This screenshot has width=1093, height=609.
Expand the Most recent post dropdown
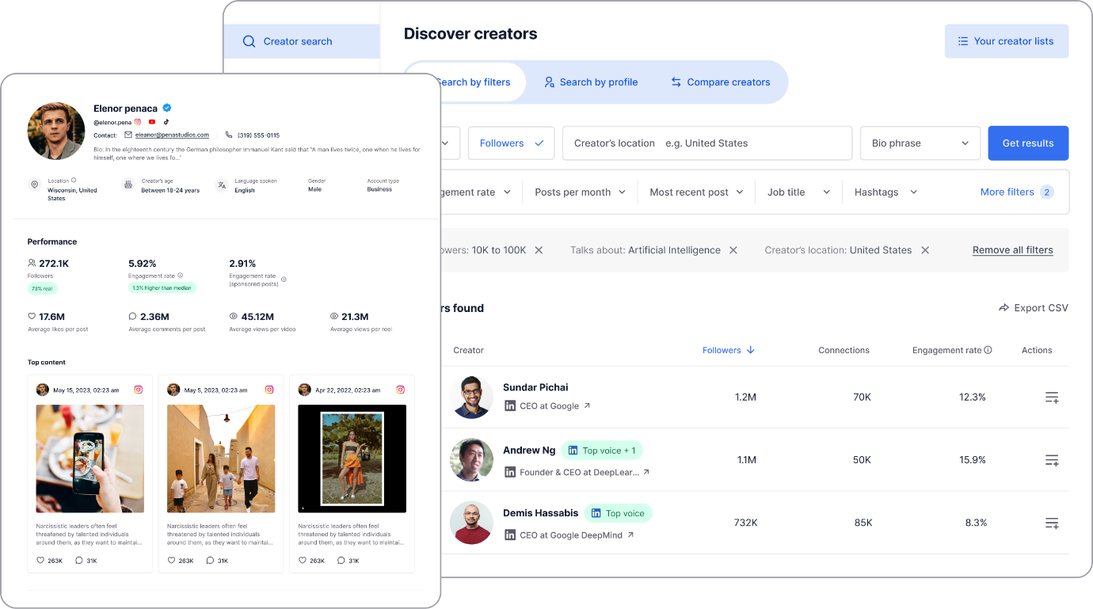click(x=695, y=192)
